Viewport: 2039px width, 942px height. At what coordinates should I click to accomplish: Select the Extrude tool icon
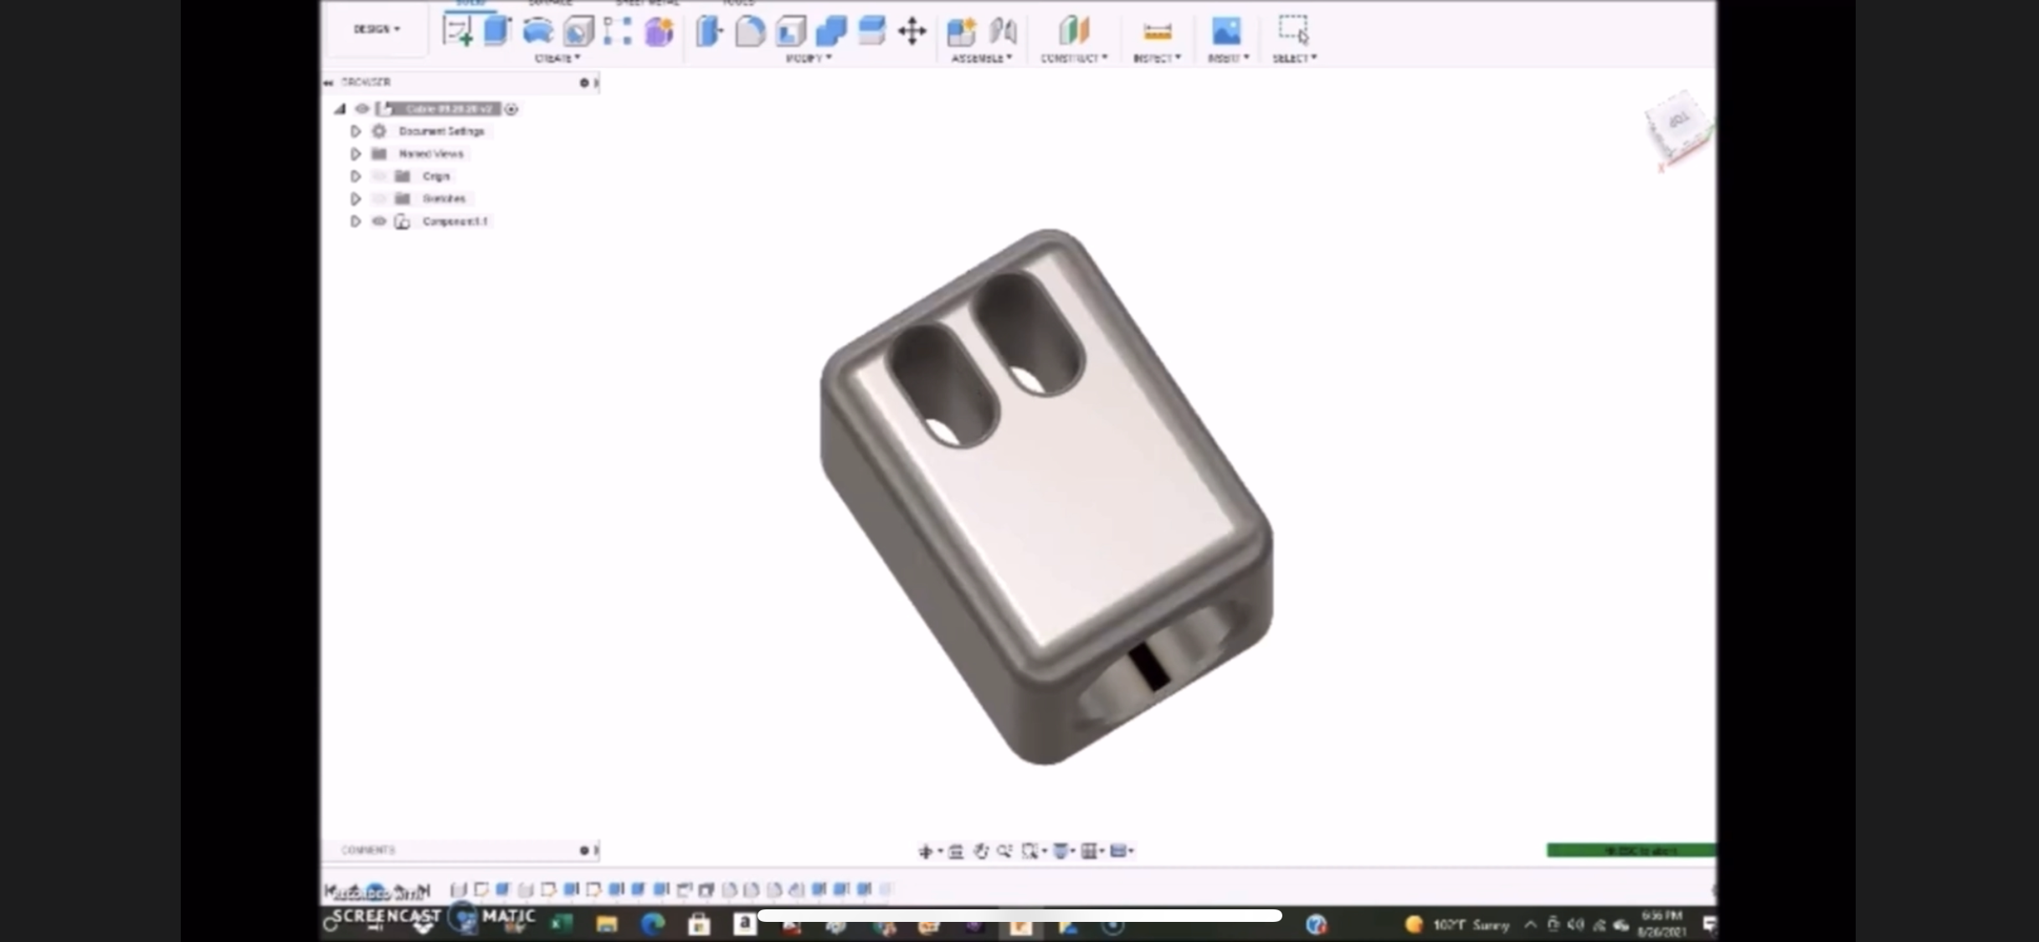tap(497, 31)
